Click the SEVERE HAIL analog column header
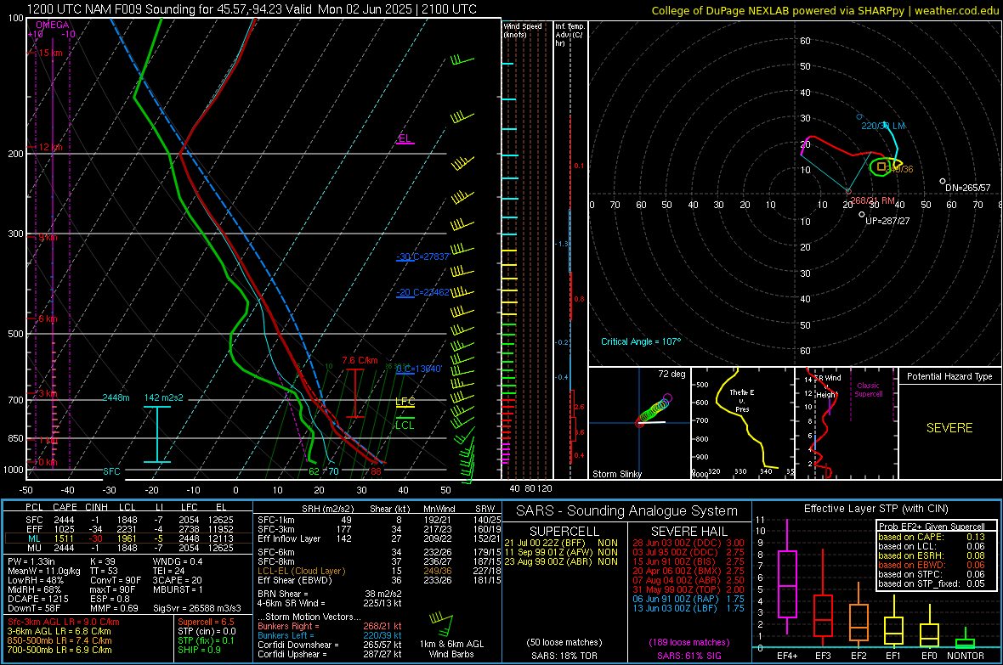The width and height of the screenshot is (1003, 665). [688, 532]
